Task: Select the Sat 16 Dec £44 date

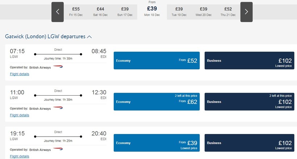Action: pyautogui.click(x=100, y=12)
